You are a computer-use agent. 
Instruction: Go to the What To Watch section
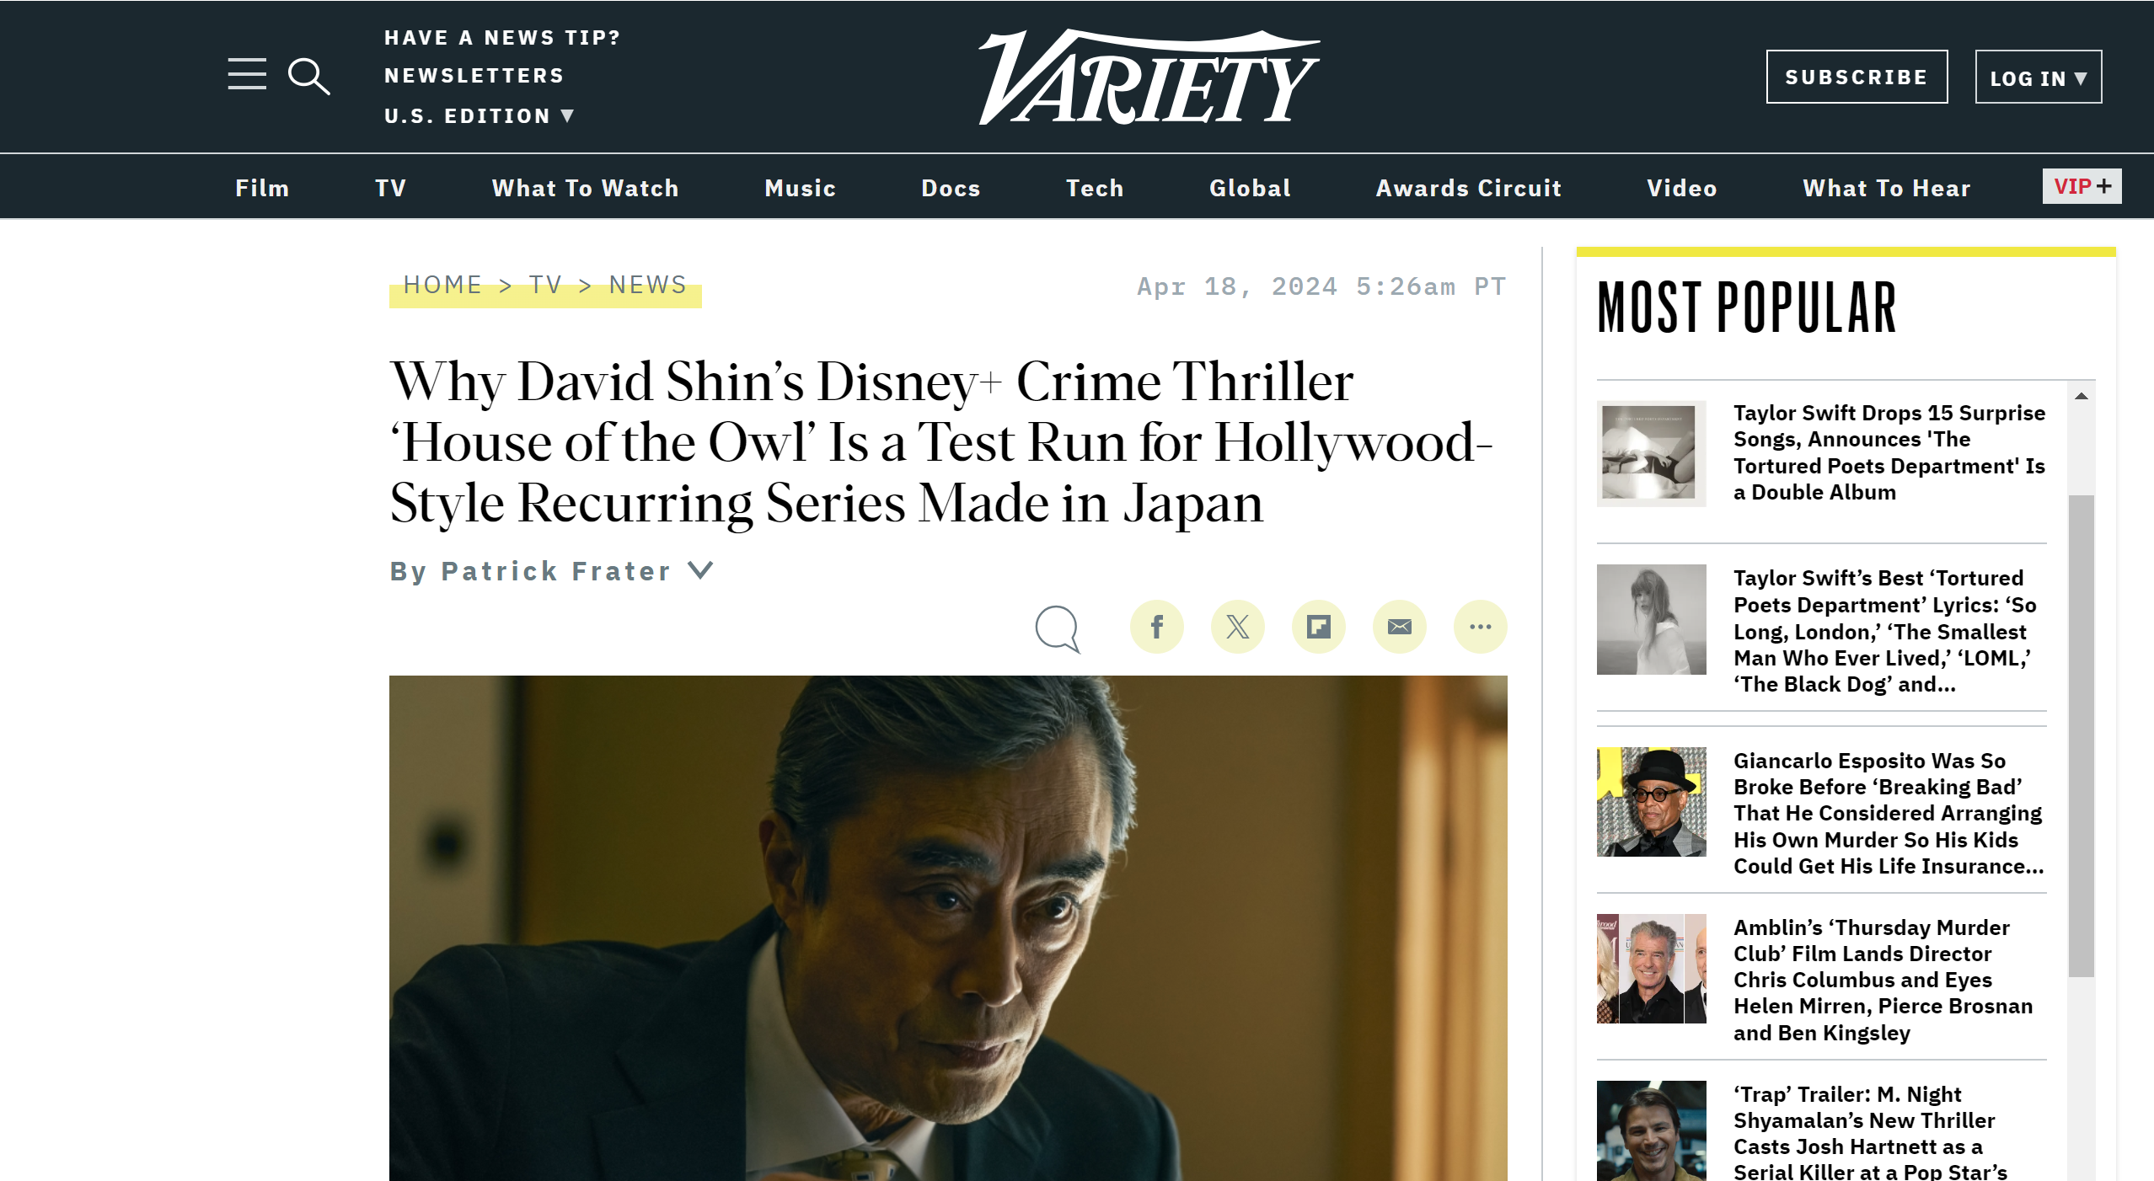pyautogui.click(x=585, y=188)
